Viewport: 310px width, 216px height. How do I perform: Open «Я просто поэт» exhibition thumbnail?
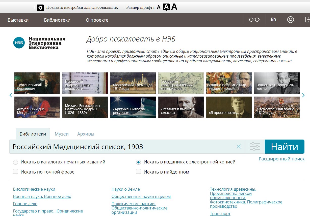click(229, 107)
